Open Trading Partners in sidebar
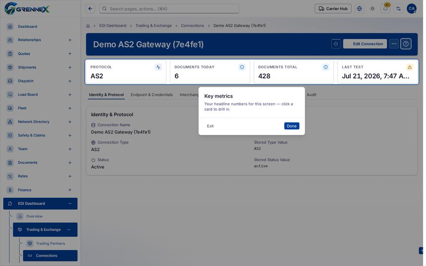Screen dimensions: 426x266 [x=50, y=243]
